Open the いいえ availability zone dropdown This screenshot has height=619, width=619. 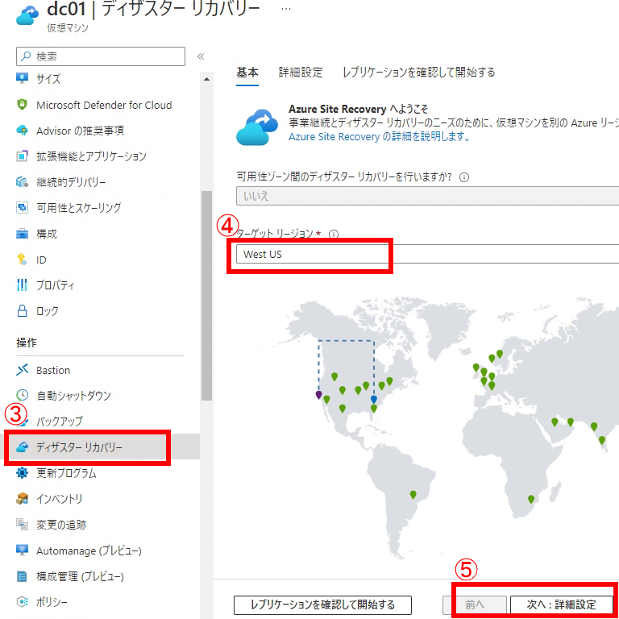point(427,196)
